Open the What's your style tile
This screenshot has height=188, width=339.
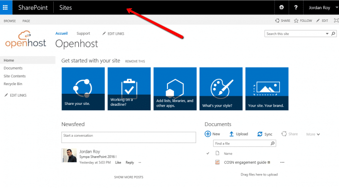[221, 89]
